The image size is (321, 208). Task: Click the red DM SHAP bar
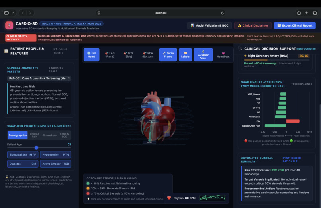tap(293, 121)
